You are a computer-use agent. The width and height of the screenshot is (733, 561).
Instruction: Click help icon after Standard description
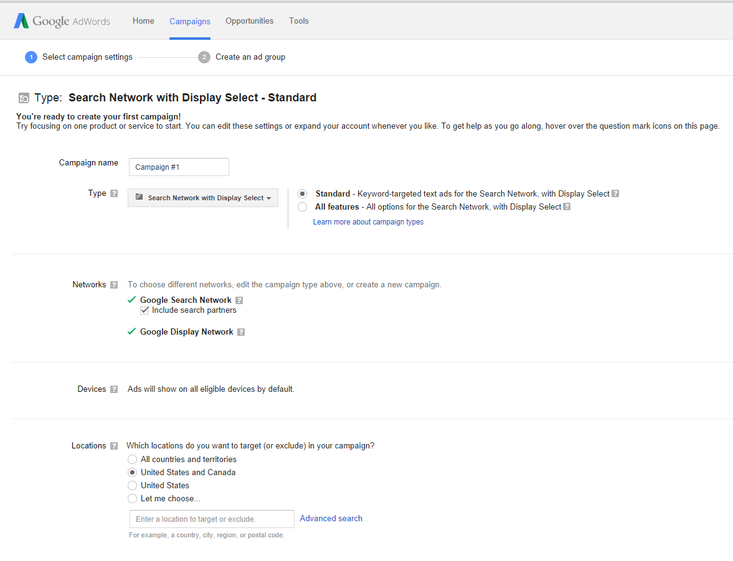pyautogui.click(x=615, y=193)
